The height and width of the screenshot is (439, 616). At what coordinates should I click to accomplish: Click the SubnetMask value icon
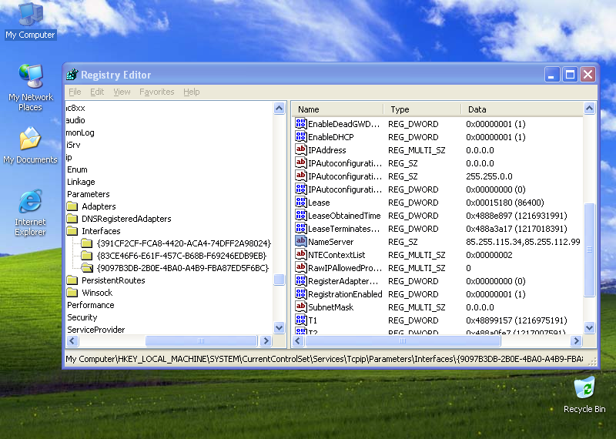click(300, 307)
